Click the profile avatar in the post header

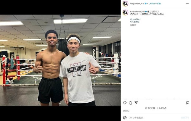pos(125,4)
